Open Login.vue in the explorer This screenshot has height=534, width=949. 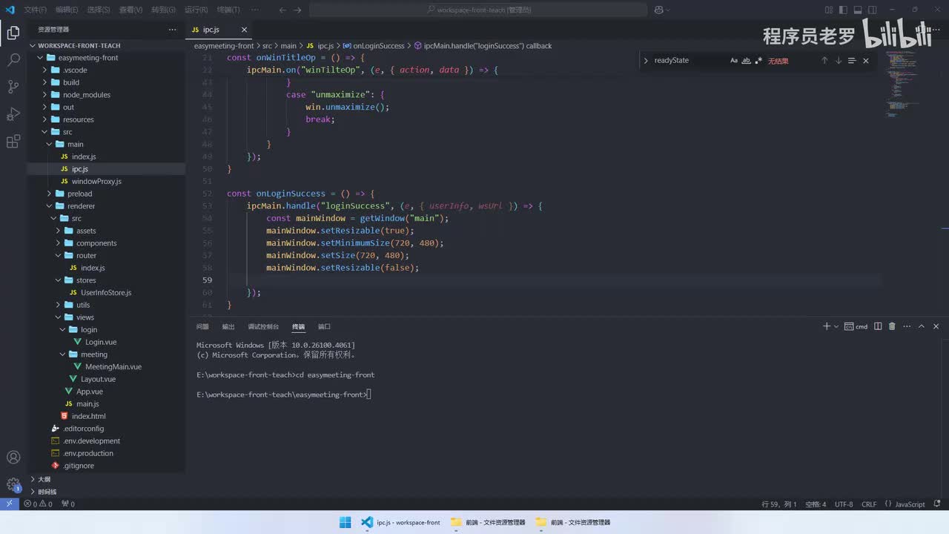tap(100, 342)
